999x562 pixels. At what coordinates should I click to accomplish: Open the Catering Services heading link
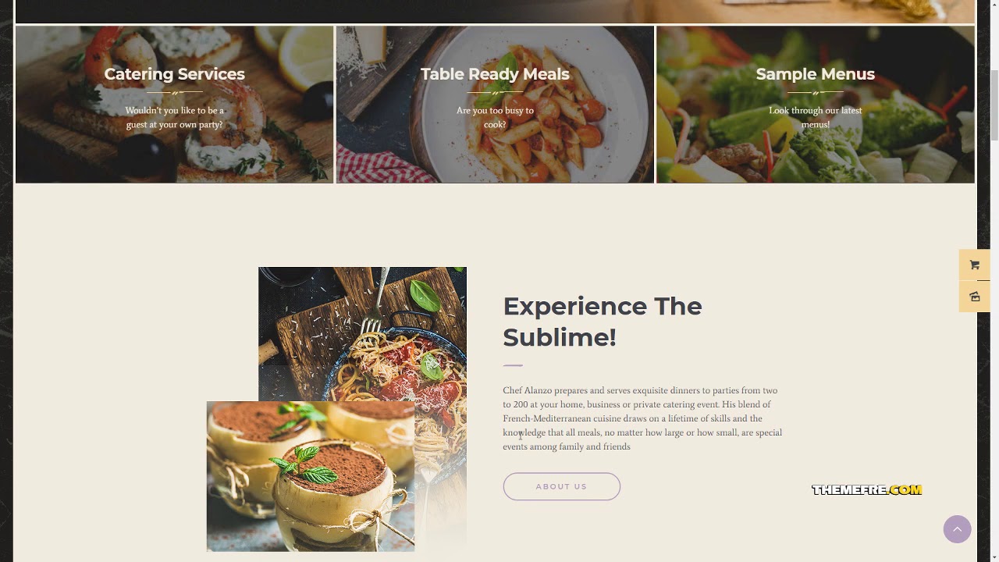175,73
